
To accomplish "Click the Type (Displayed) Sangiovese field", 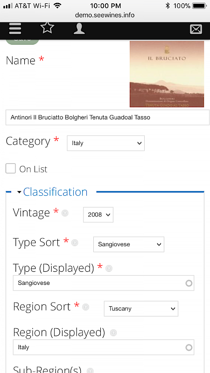I will click(104, 283).
